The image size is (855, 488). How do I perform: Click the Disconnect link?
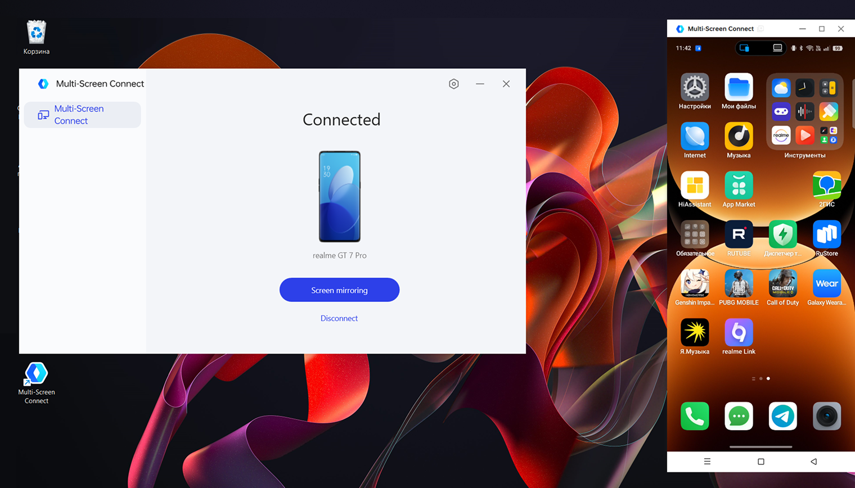point(339,318)
